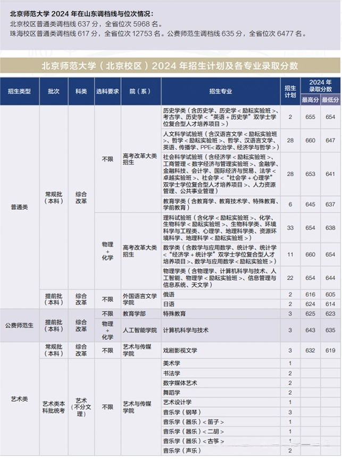Click the 院（系）column header

[141, 91]
